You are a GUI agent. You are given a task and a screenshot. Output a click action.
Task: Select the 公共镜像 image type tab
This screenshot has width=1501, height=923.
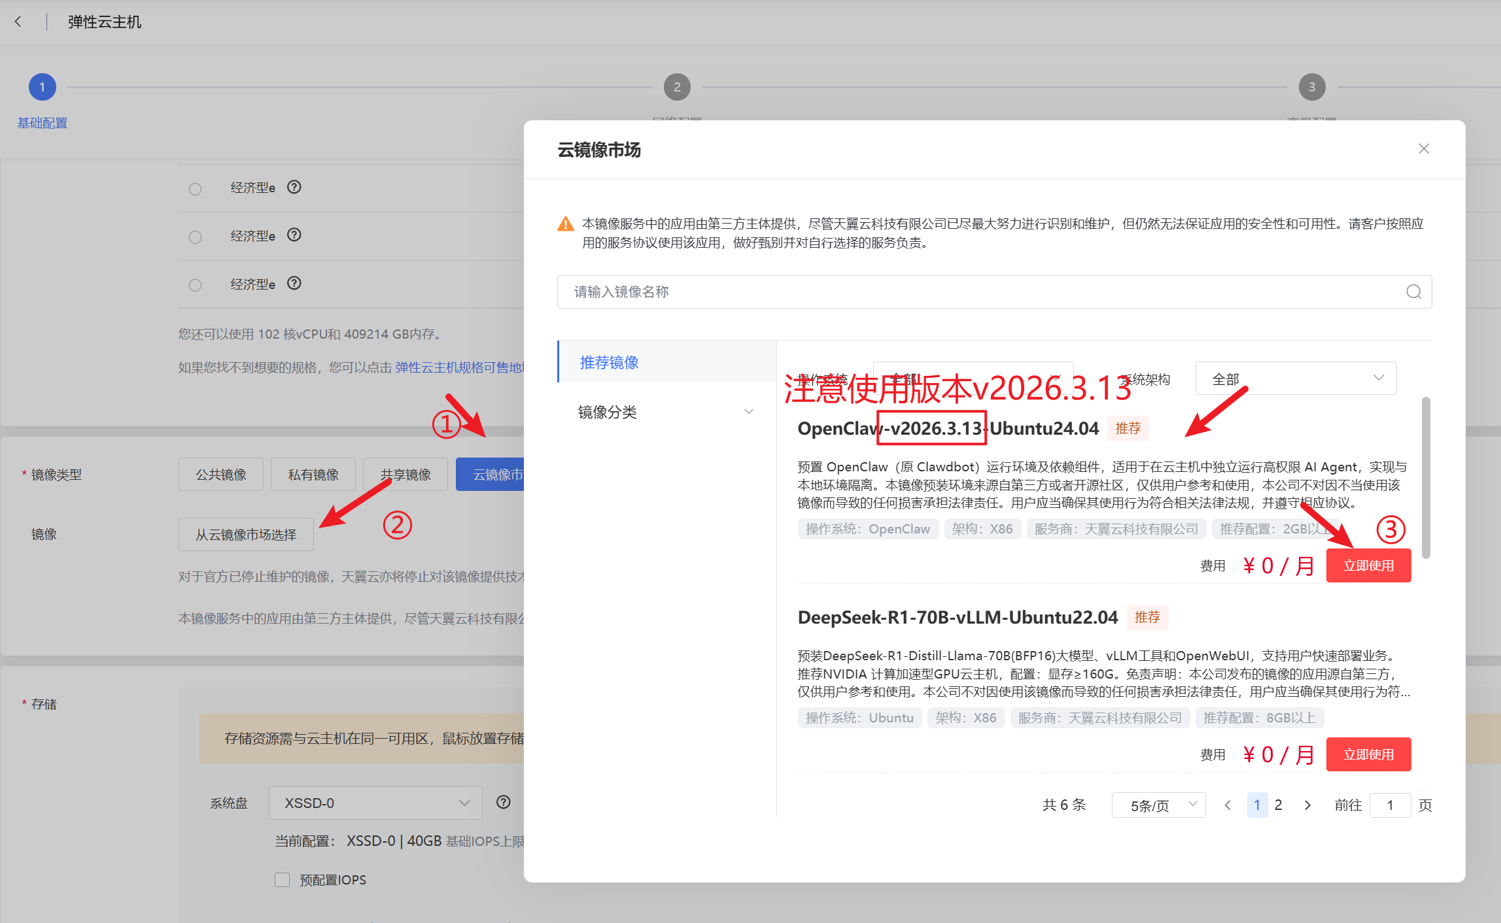click(x=221, y=475)
